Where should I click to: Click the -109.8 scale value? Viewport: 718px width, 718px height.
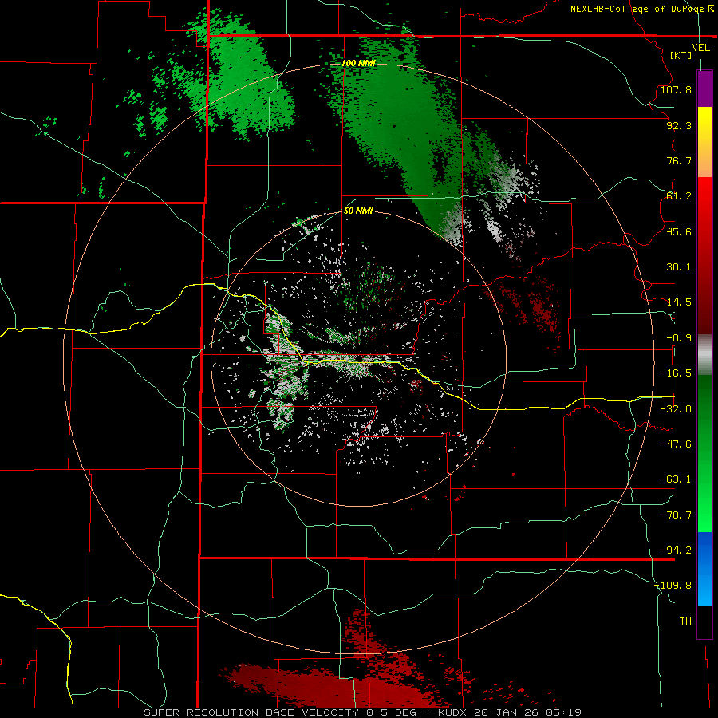click(673, 586)
